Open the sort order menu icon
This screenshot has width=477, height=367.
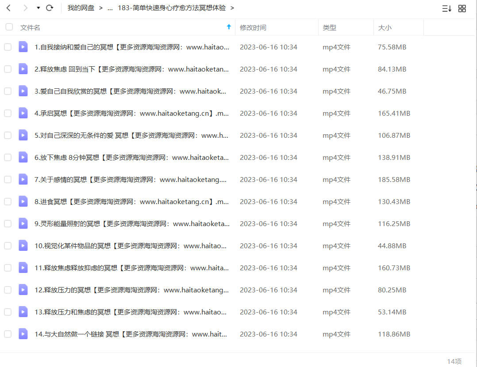446,8
